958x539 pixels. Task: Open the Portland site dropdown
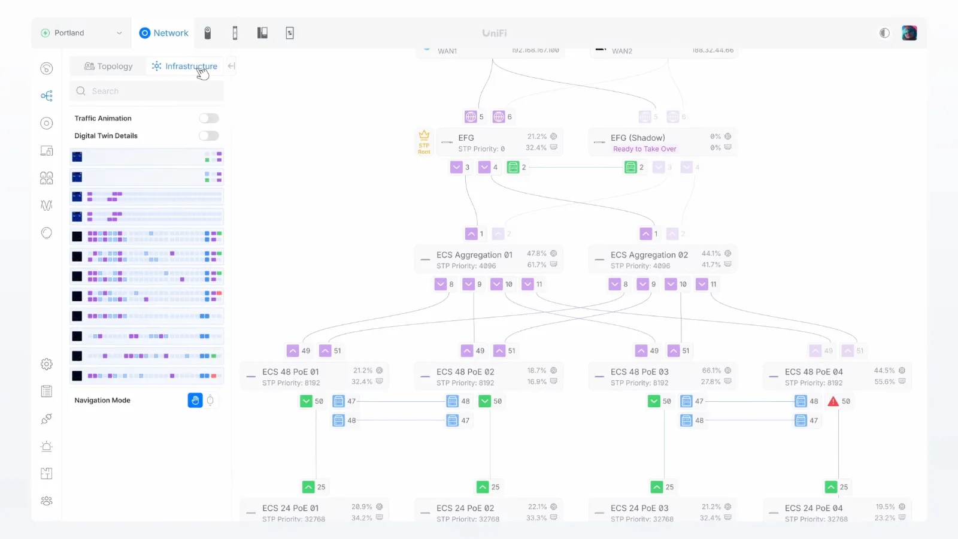(x=81, y=33)
